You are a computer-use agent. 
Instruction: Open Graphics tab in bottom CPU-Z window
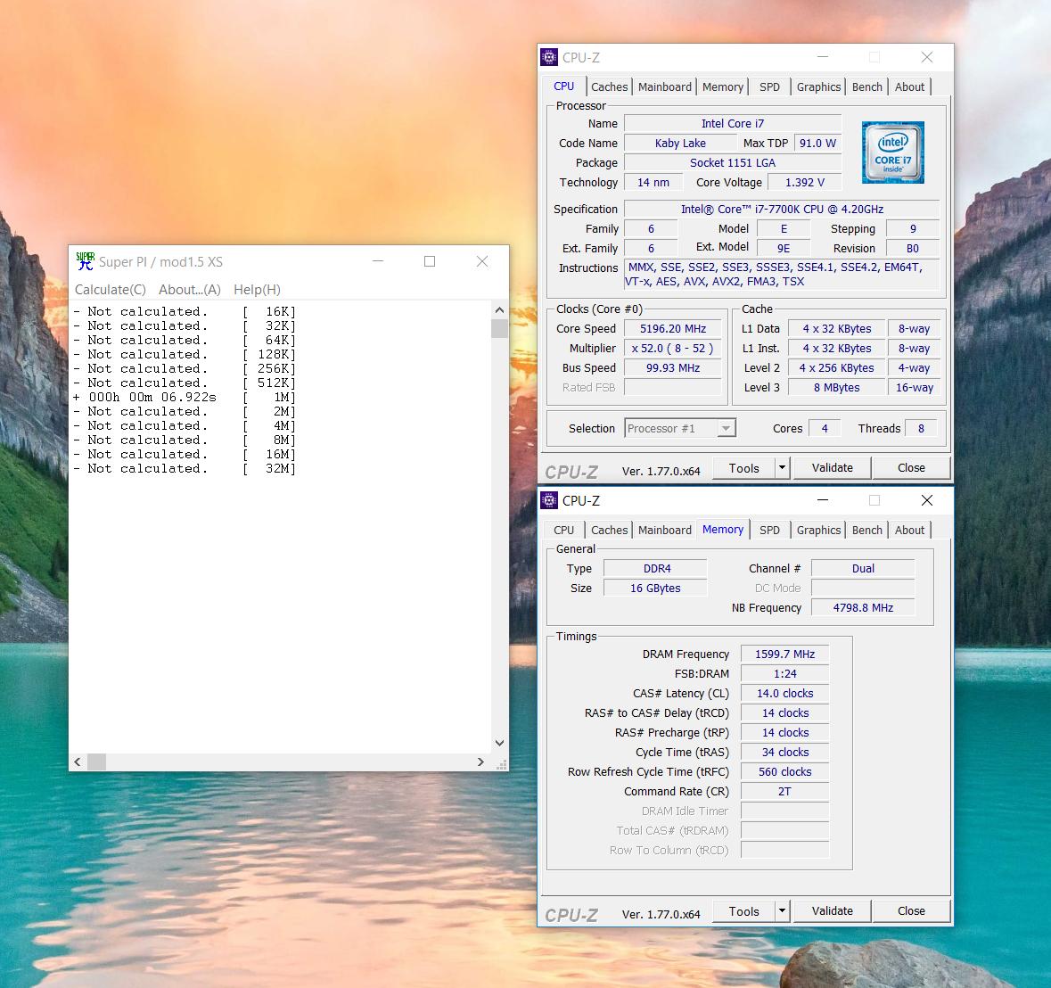click(818, 530)
